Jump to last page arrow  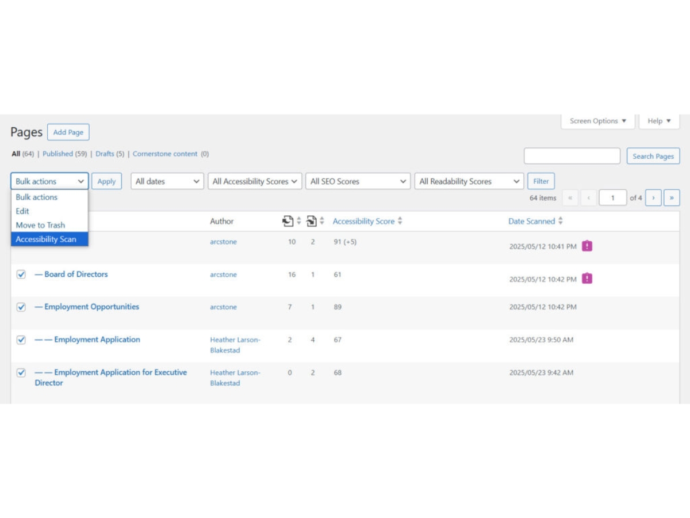tap(672, 197)
